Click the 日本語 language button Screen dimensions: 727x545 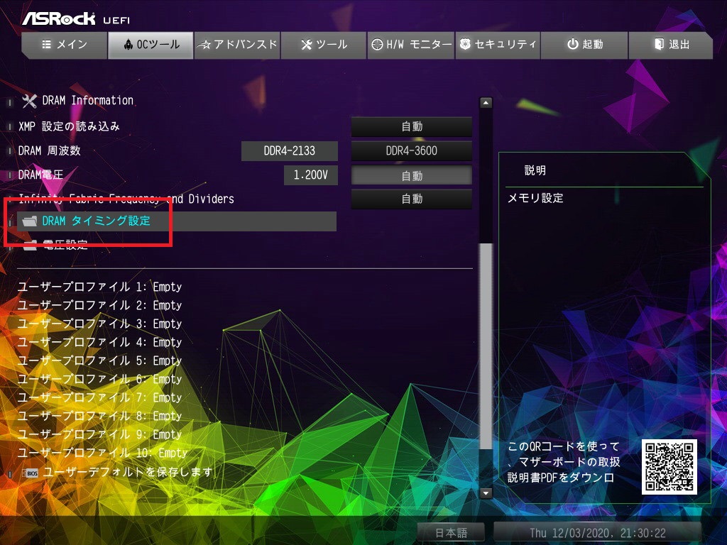451,533
